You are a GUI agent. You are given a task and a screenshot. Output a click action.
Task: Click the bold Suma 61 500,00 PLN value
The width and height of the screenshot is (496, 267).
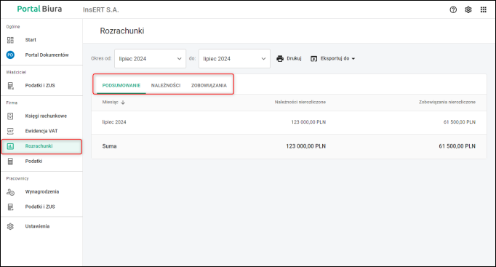(457, 146)
